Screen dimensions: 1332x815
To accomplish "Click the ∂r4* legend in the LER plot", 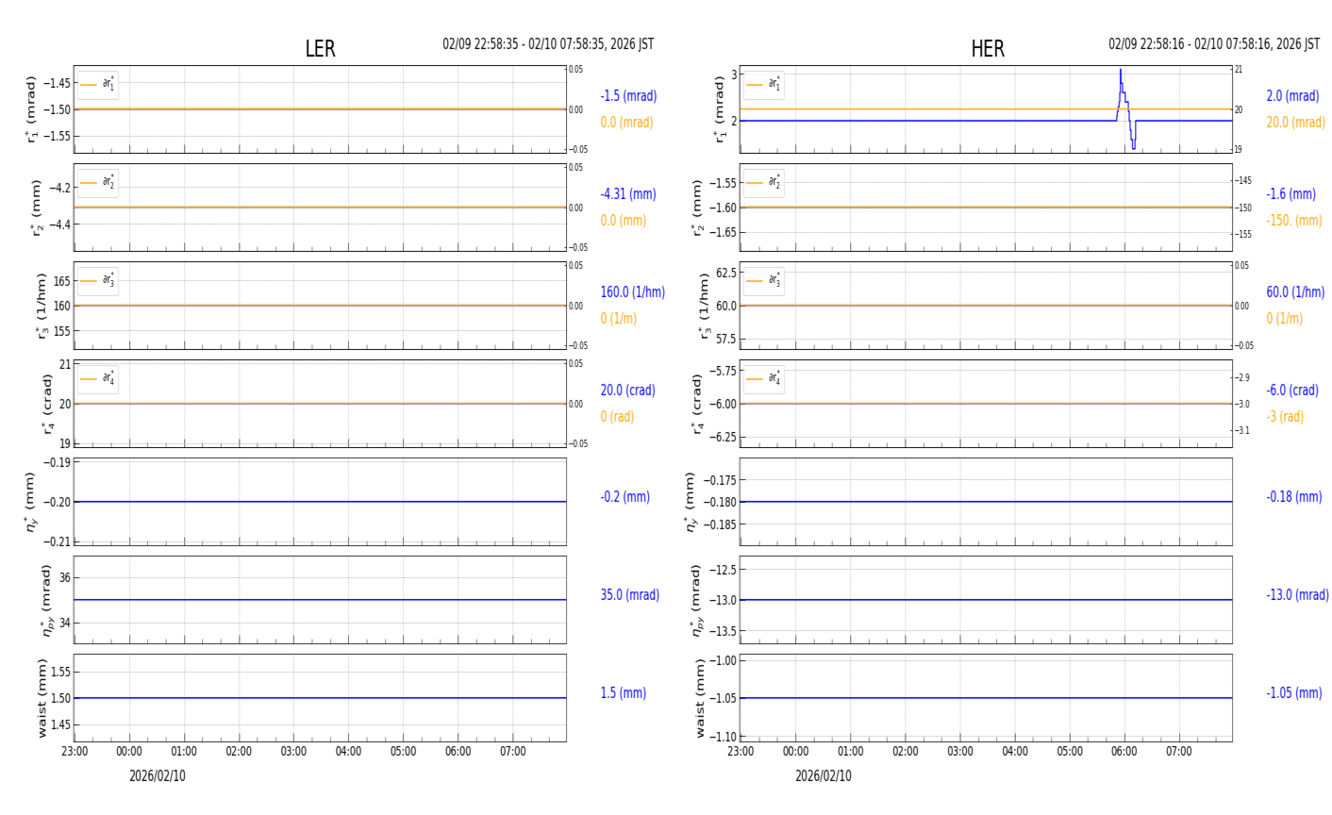I will (x=98, y=378).
